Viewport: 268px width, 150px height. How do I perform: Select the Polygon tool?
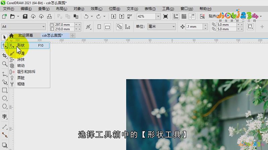pos(4,106)
